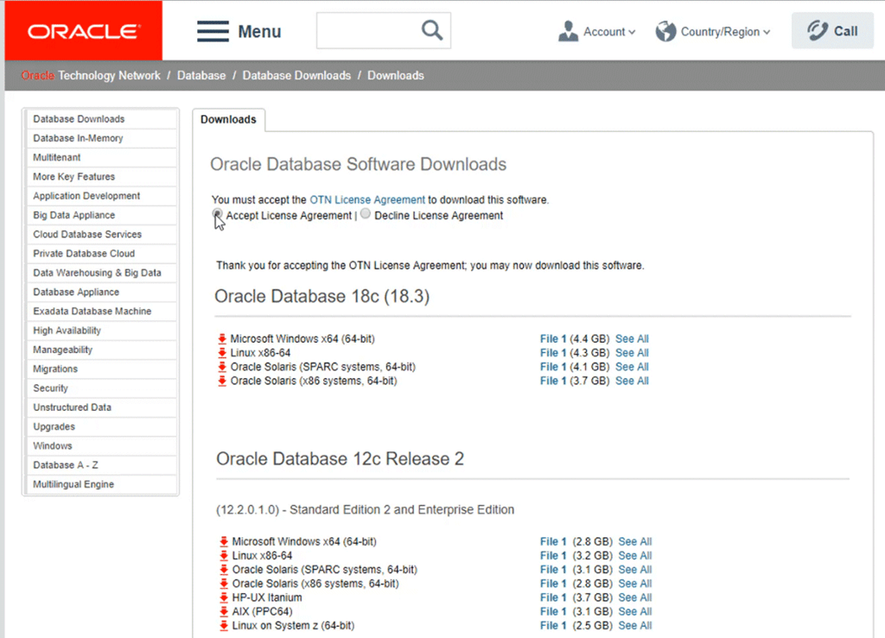Open Data Warehousing & Big Data item
Image resolution: width=885 pixels, height=638 pixels.
[x=102, y=273]
